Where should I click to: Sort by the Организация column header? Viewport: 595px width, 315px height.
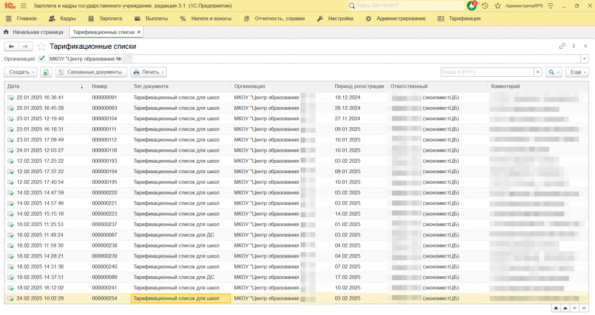click(x=281, y=87)
